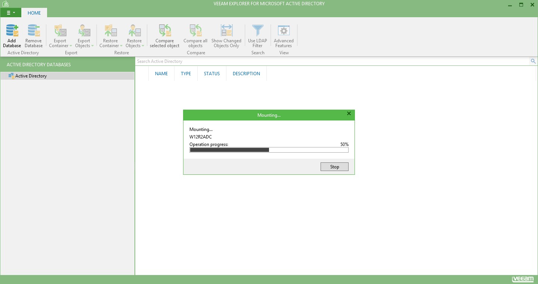The height and width of the screenshot is (284, 538).
Task: Minimize the Veeam Explorer window
Action: 511,5
